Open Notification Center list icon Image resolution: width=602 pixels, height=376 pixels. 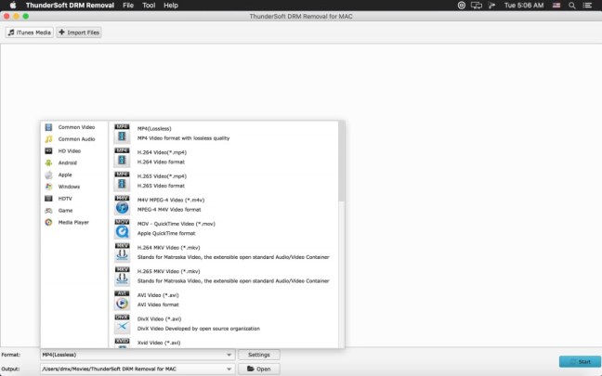pos(587,6)
